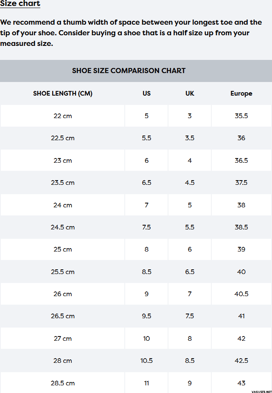272x393 pixels.
Task: Select the 22 cm shoe length cell
Action: click(62, 116)
